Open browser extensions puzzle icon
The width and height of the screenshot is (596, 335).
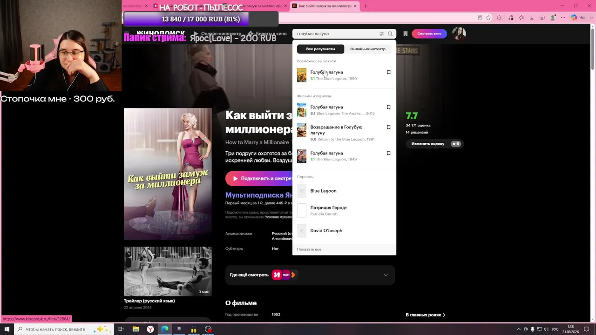[499, 18]
